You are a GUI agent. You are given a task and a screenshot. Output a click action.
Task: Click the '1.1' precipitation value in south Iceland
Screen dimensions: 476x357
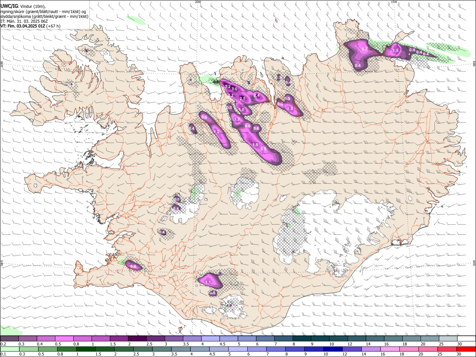coord(208,283)
